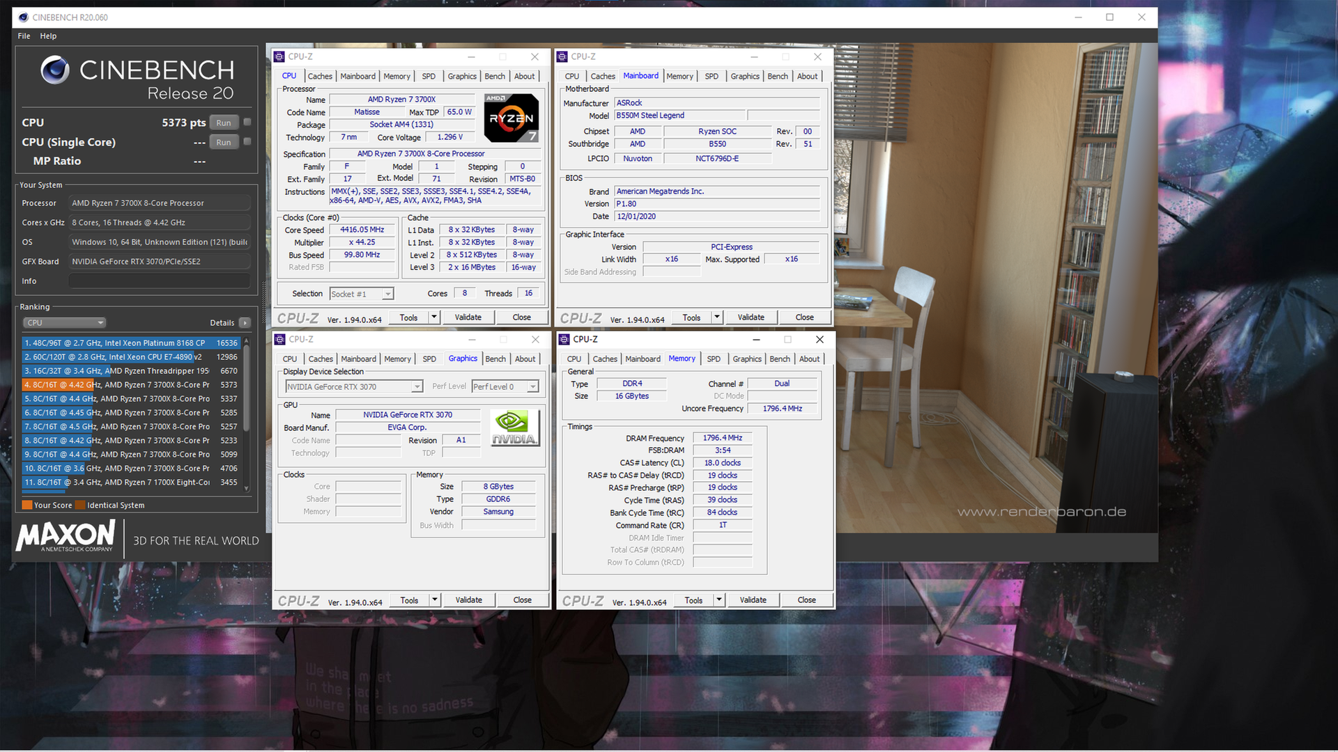Select highlighted ranking entry scoring 5373
This screenshot has height=752, width=1338.
tap(131, 384)
